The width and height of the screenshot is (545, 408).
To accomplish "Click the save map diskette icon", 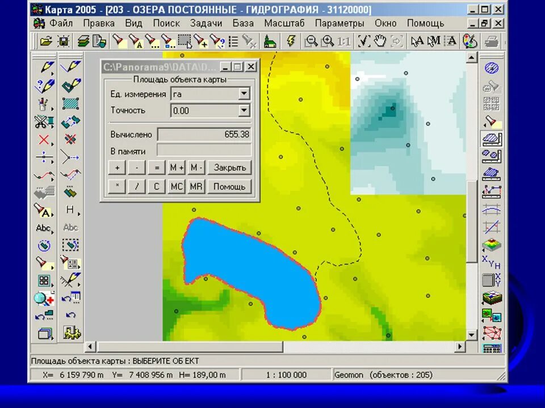I will tap(63, 41).
